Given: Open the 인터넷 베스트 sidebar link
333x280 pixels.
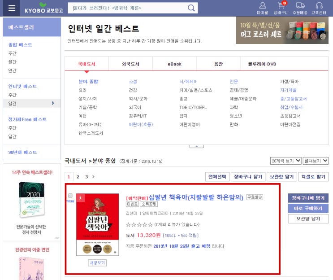Looking at the screenshot, I should coord(22,86).
